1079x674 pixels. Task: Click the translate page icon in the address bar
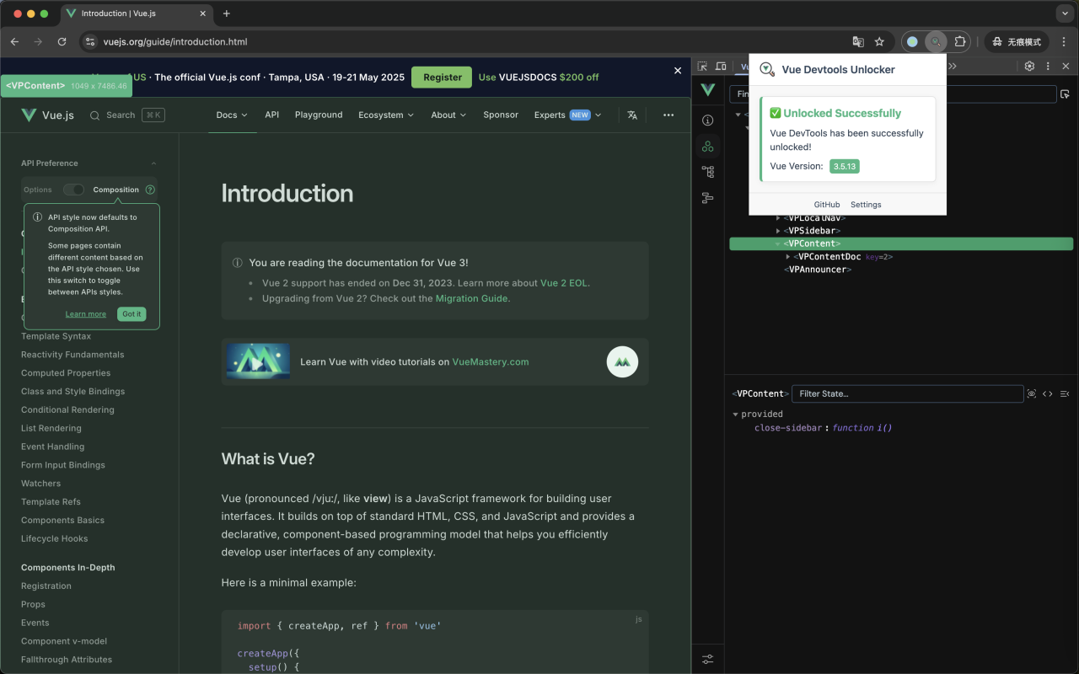click(858, 41)
